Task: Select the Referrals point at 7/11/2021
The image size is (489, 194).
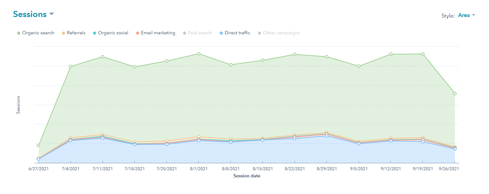Action: tap(103, 135)
